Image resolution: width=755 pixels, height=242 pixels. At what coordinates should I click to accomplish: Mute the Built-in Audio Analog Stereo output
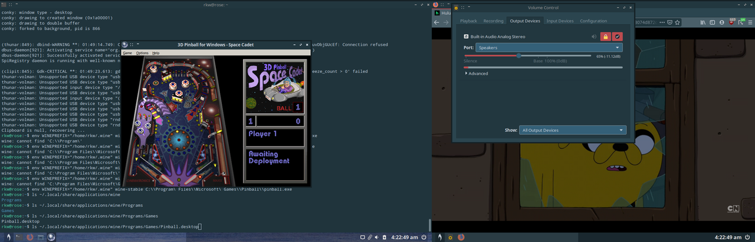point(595,37)
